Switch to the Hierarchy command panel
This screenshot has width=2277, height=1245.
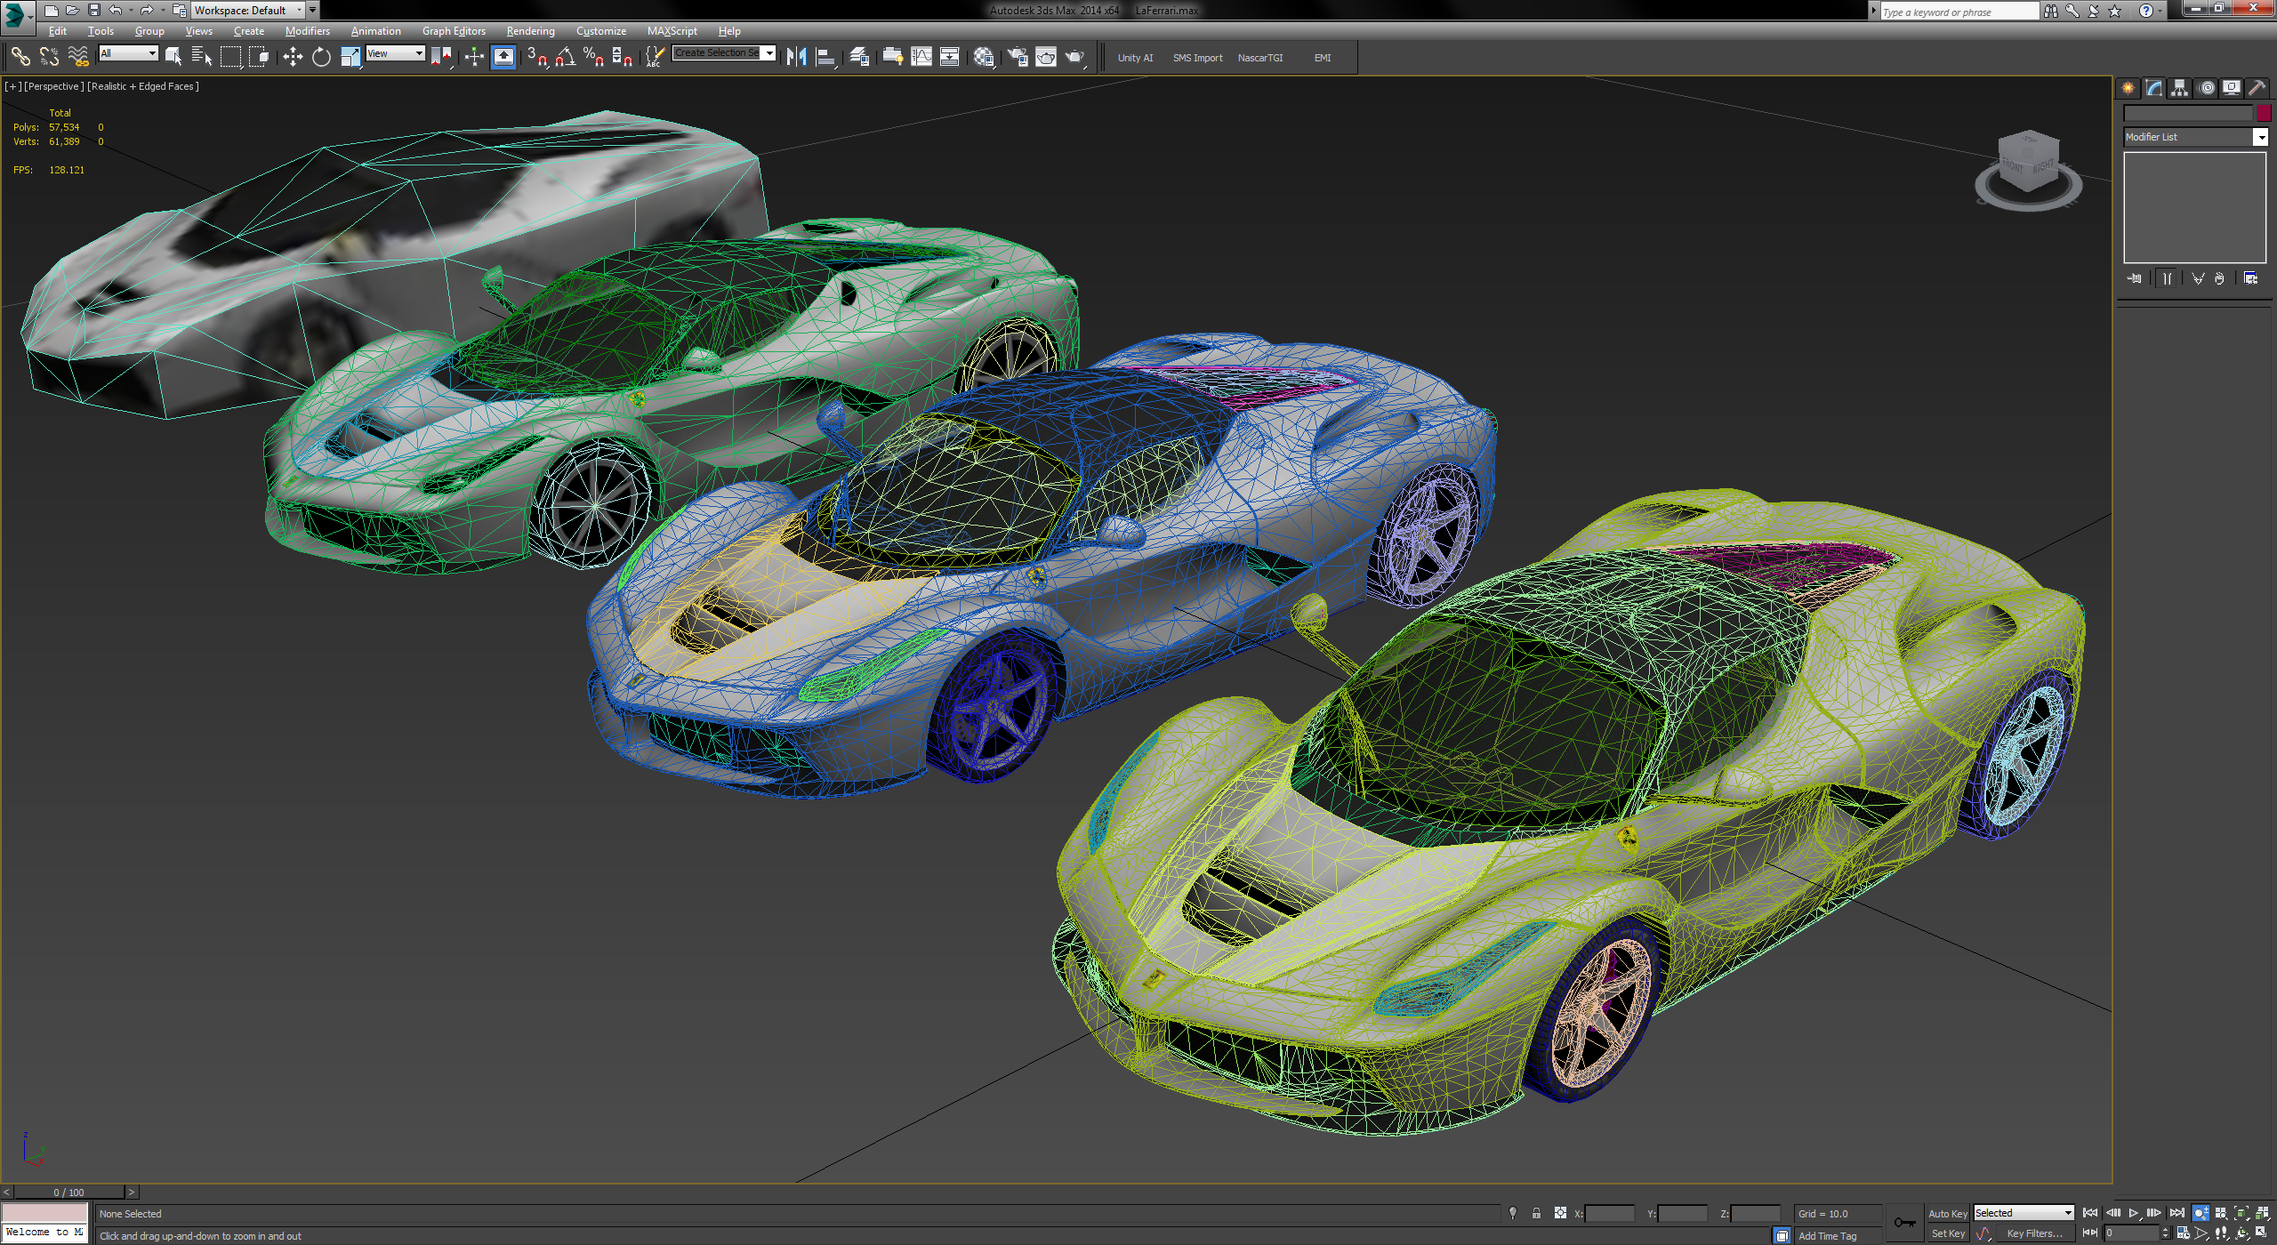(2179, 87)
